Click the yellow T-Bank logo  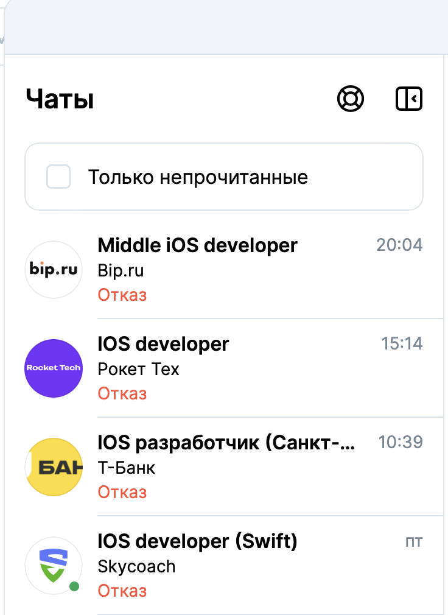coord(54,467)
